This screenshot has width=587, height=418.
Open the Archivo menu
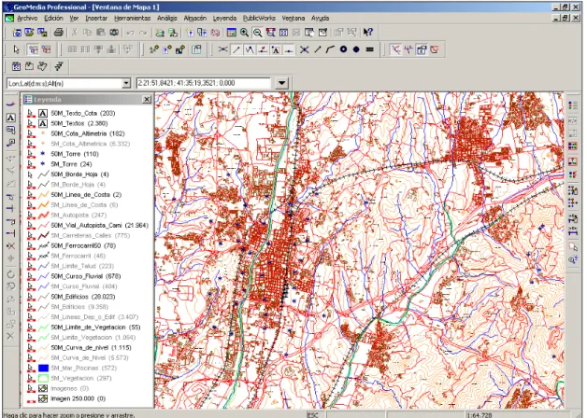pos(27,18)
